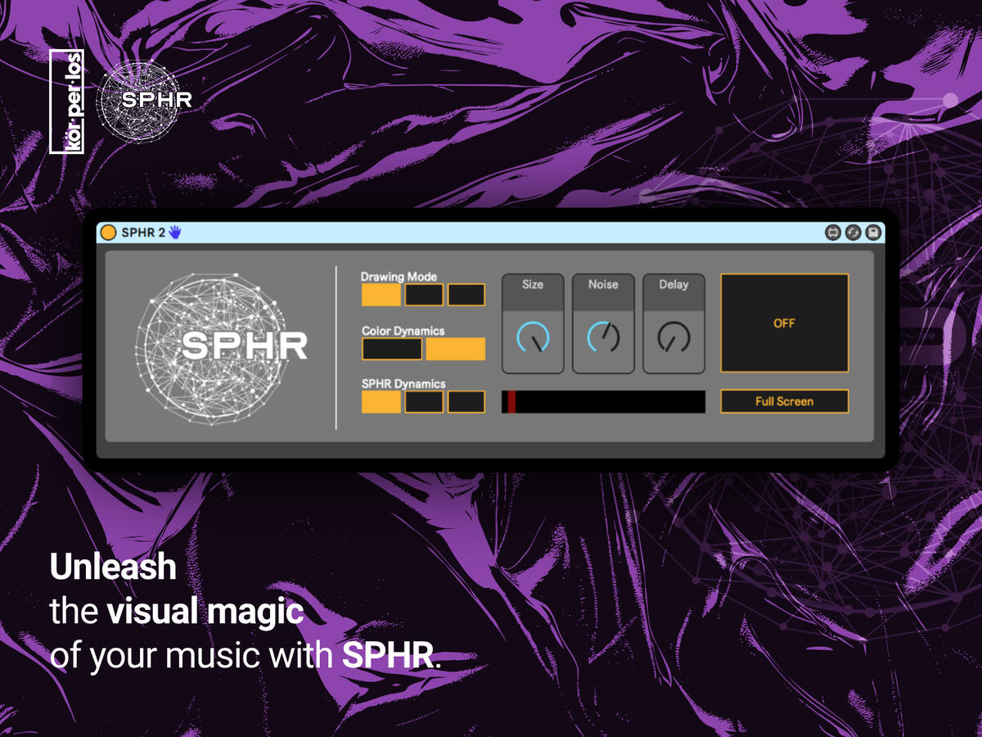Click the körperlos logo at top left

(x=67, y=101)
